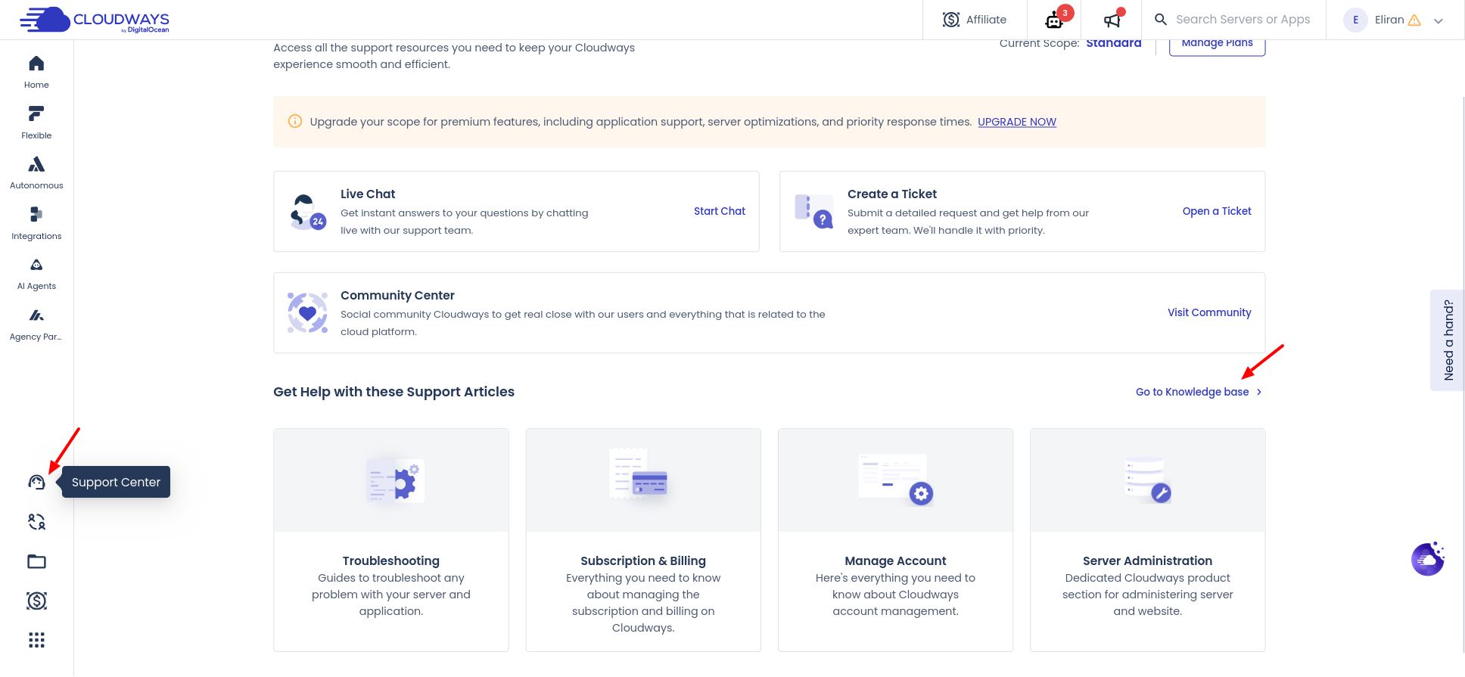The height and width of the screenshot is (677, 1465).
Task: Click the Create a Ticket icon
Action: coord(813,211)
